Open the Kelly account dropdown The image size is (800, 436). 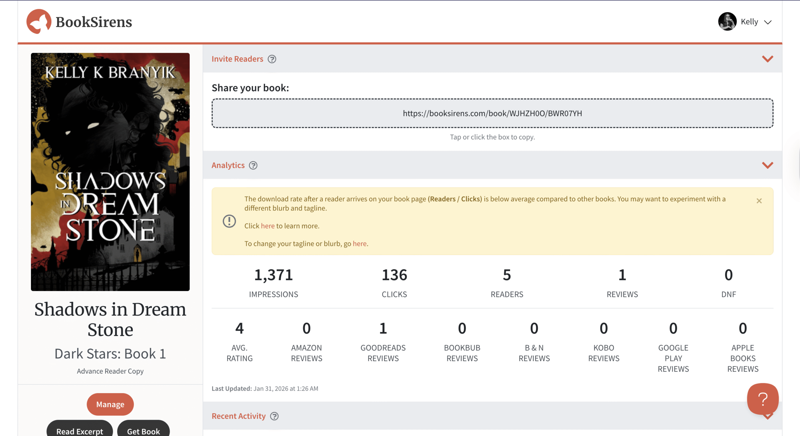[x=767, y=22]
